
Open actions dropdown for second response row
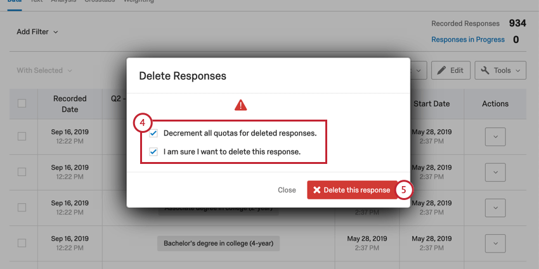coord(495,172)
